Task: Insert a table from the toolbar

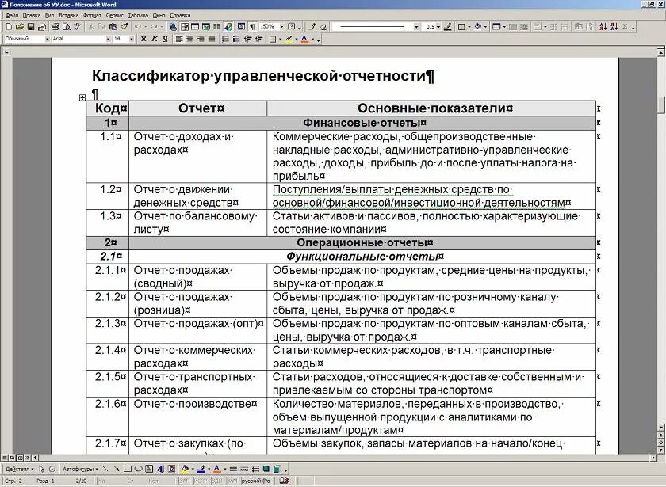Action: [195, 27]
